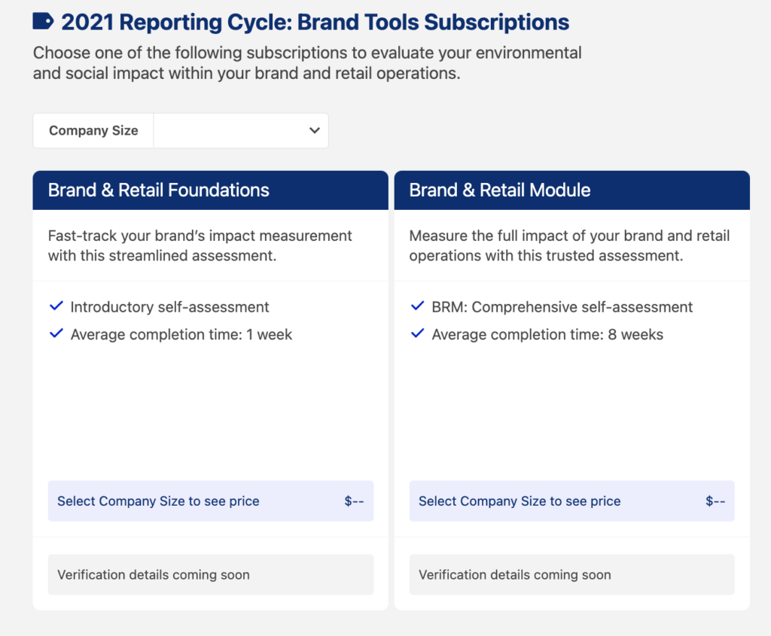The height and width of the screenshot is (636, 771).
Task: Click the text Average completion time: 8 weeks
Action: (x=547, y=335)
